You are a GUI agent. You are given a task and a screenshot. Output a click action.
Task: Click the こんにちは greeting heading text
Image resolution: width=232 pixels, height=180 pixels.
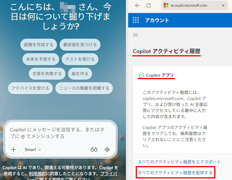[61, 16]
